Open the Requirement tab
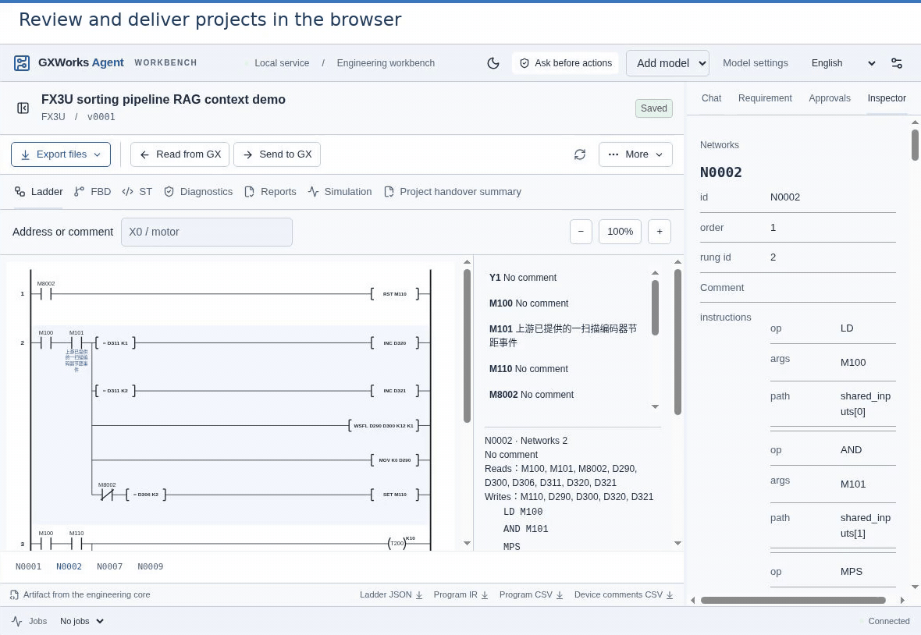The width and height of the screenshot is (921, 635). (x=765, y=98)
